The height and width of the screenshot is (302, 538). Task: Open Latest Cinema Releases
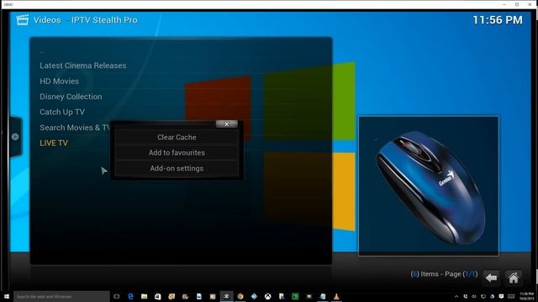click(83, 65)
